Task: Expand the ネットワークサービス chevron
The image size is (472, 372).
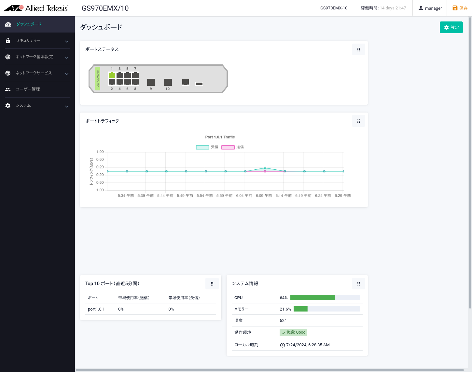Action: click(x=67, y=74)
